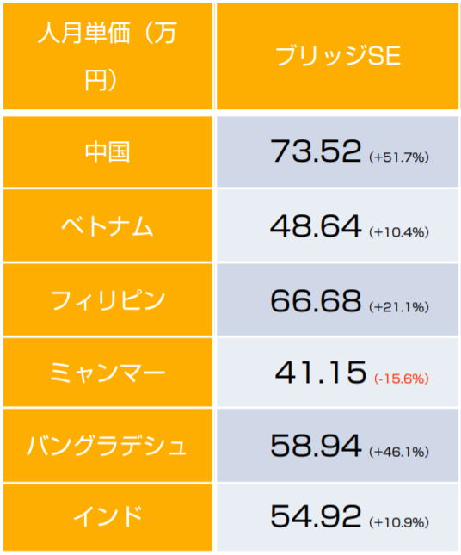Viewport: 461px width, 555px height.
Task: Click the 41.15 value for Myanmar
Action: [321, 373]
